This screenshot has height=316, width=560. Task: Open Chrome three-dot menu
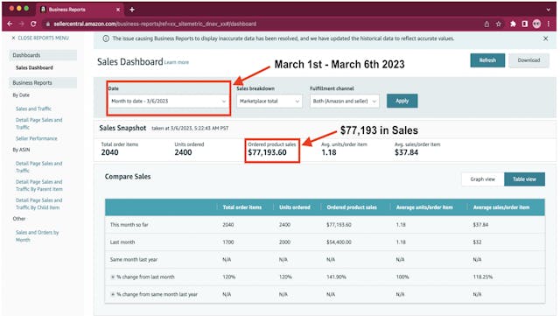tap(549, 24)
